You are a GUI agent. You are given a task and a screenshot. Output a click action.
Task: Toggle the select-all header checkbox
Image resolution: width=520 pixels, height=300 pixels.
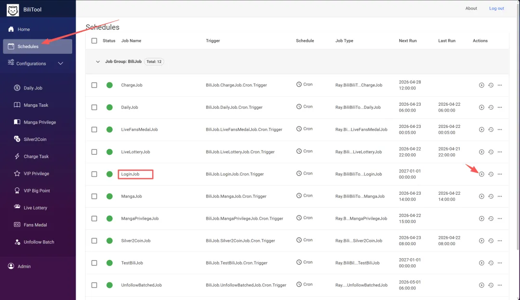click(x=94, y=41)
